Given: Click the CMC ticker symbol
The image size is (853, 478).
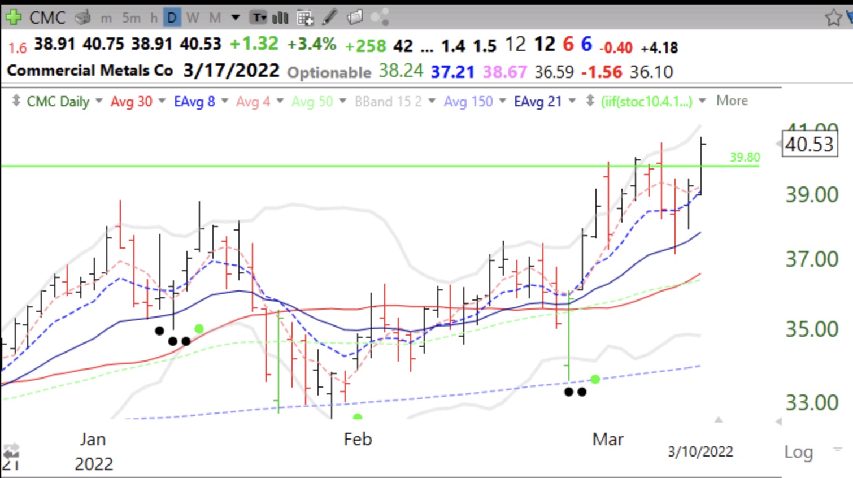Looking at the screenshot, I should 47,18.
